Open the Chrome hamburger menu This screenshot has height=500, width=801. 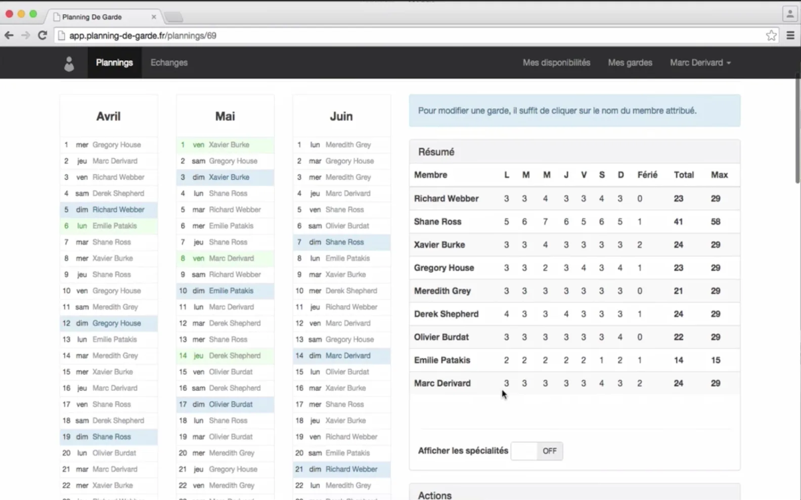click(x=790, y=35)
